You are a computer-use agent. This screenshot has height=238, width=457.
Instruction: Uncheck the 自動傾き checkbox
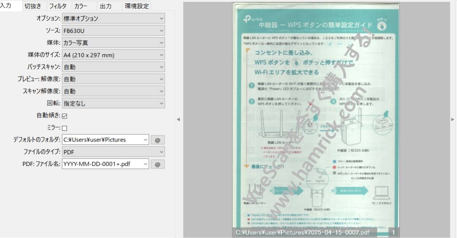64,116
